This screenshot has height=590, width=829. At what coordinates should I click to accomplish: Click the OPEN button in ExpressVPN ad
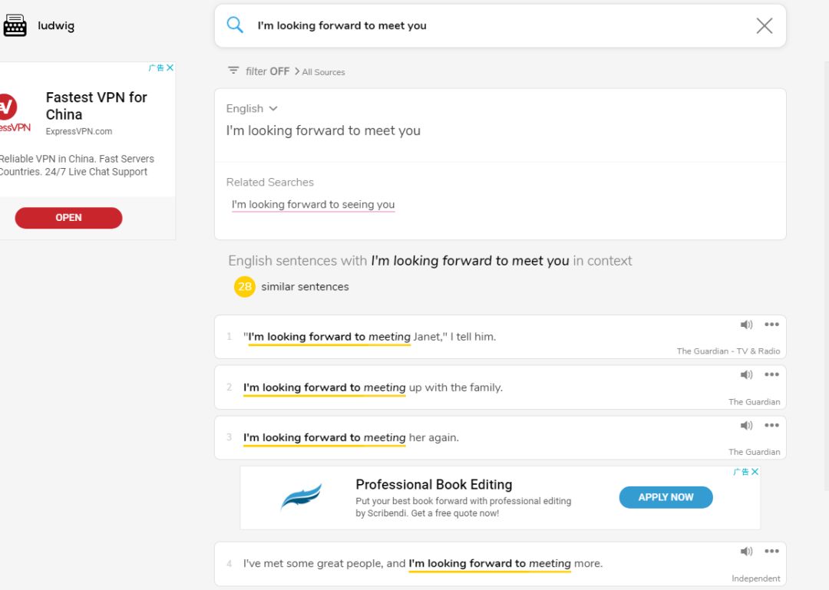point(68,218)
